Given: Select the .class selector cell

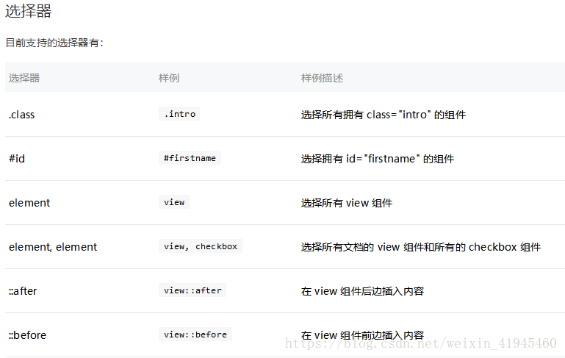Looking at the screenshot, I should [21, 115].
